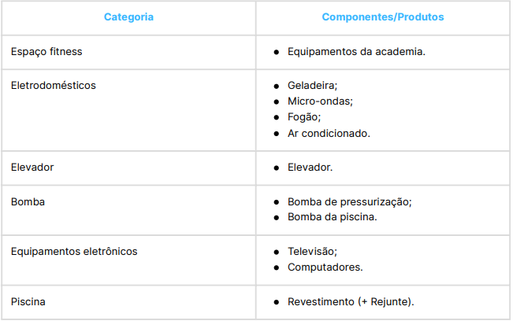Click the Bomba category cell

(28, 201)
